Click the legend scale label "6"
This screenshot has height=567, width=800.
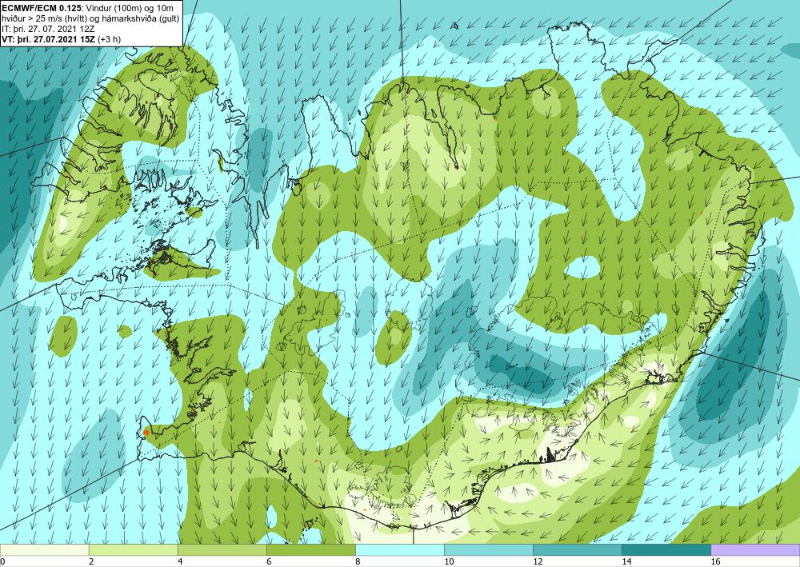point(269,561)
